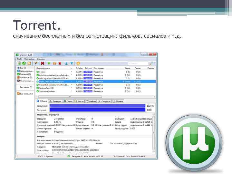Select Все рассылки RSS feeds item
Viewport: 232px width, 174px height.
[x=25, y=94]
